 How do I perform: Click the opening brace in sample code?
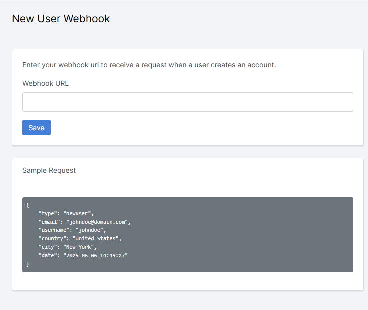point(28,205)
